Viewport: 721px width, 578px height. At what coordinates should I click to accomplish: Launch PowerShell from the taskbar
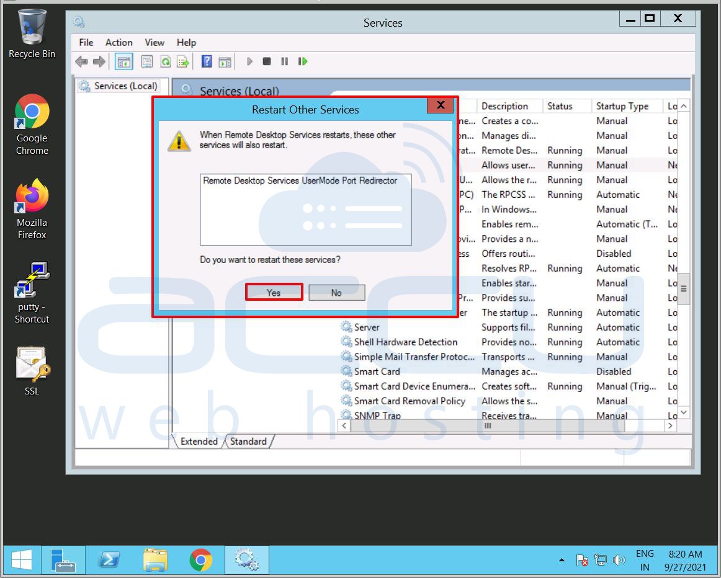pos(109,560)
